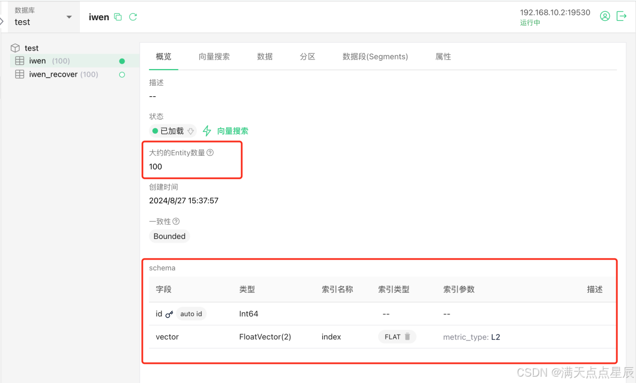Click the test database cube icon
Viewport: 636px width, 383px height.
[15, 48]
